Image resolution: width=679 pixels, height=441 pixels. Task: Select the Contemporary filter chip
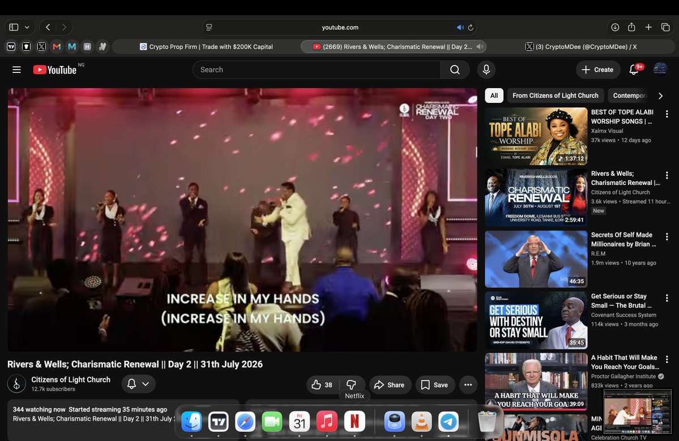(x=630, y=96)
